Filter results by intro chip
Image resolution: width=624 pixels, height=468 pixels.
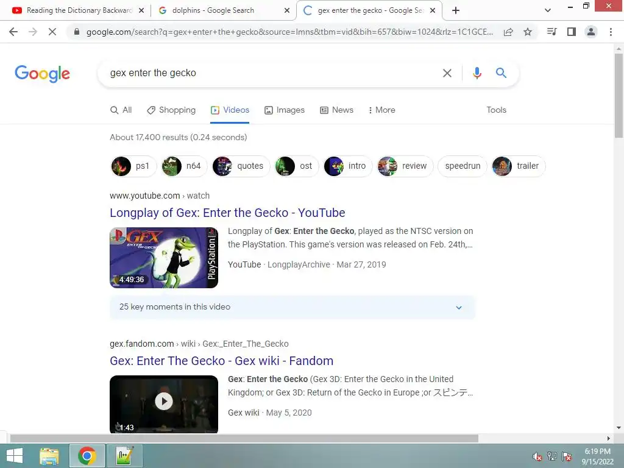[348, 166]
